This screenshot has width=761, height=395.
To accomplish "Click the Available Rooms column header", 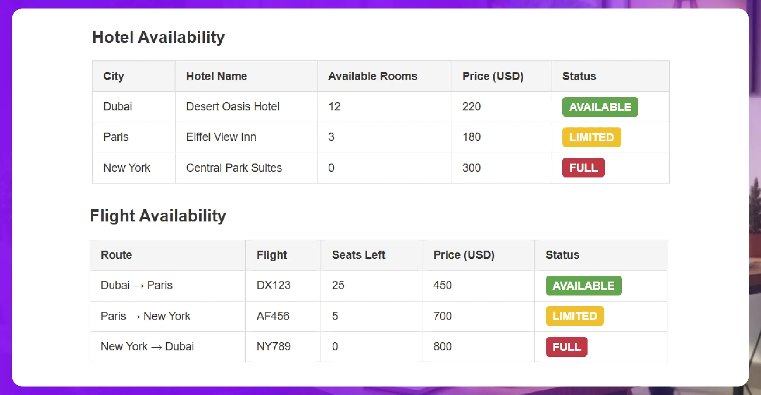I will click(372, 76).
